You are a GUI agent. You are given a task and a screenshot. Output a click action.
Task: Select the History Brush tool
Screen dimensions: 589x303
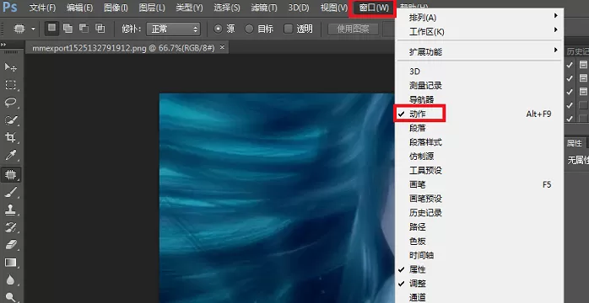click(x=10, y=227)
